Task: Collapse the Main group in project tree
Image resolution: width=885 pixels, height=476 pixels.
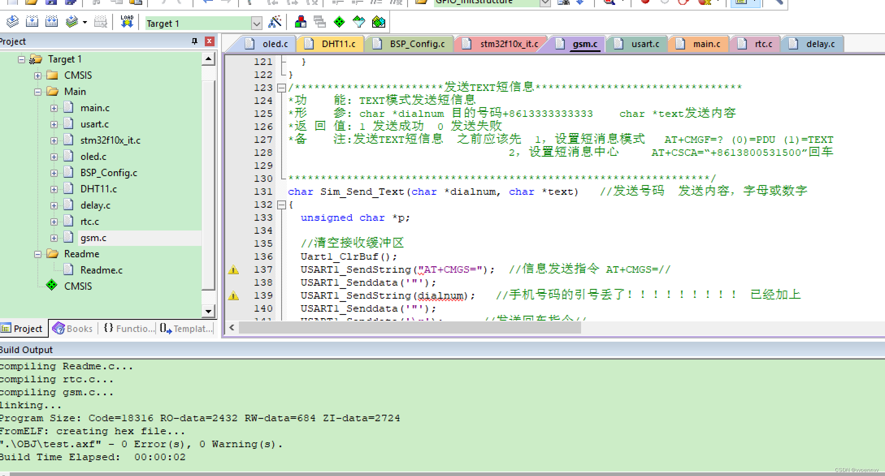Action: pyautogui.click(x=38, y=92)
